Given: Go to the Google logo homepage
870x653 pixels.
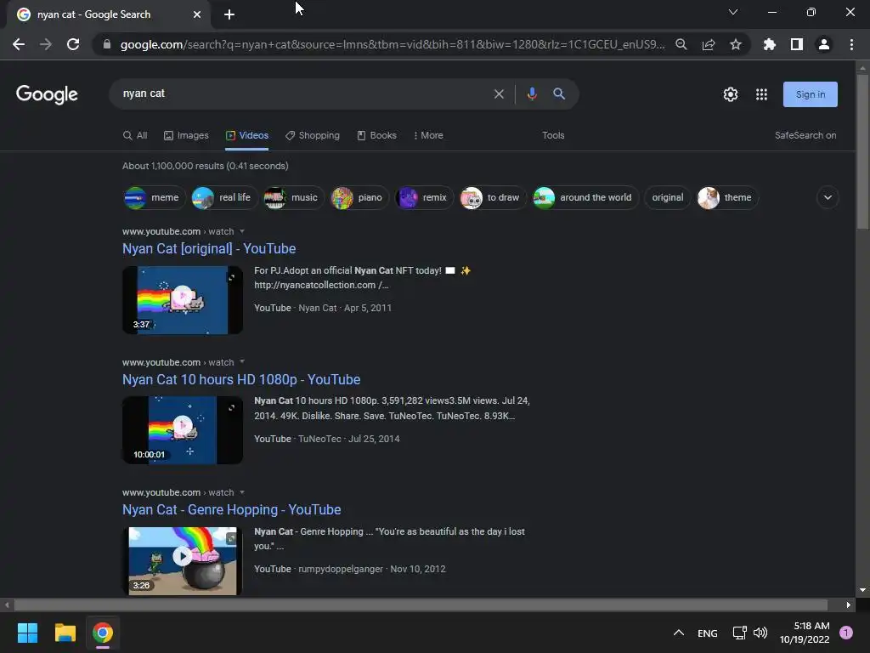Looking at the screenshot, I should click(x=48, y=94).
